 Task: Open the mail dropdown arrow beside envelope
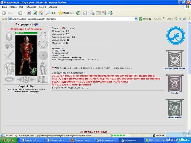88,13
